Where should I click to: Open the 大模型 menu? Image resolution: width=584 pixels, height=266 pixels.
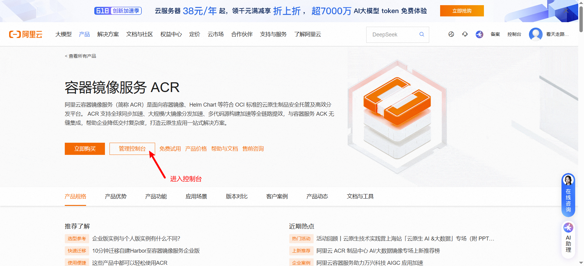coord(64,34)
